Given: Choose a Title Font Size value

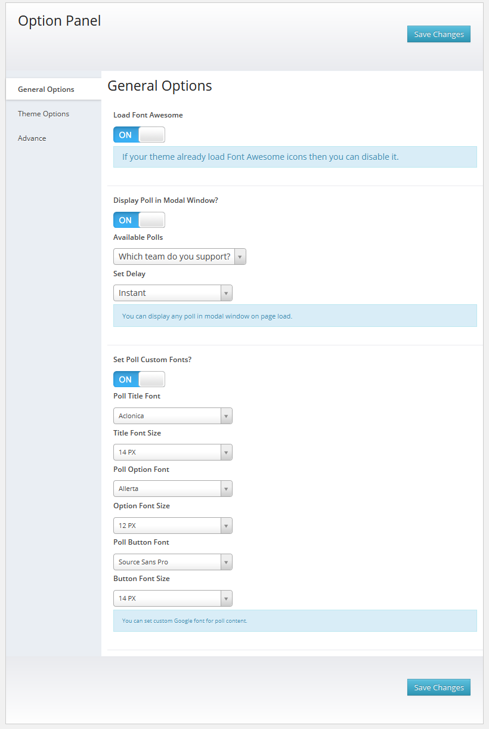Looking at the screenshot, I should click(x=172, y=452).
